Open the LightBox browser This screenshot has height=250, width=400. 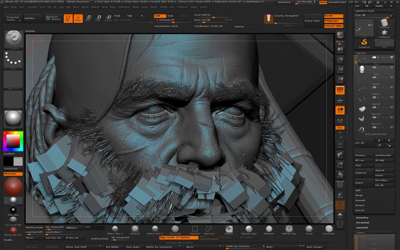(29, 18)
